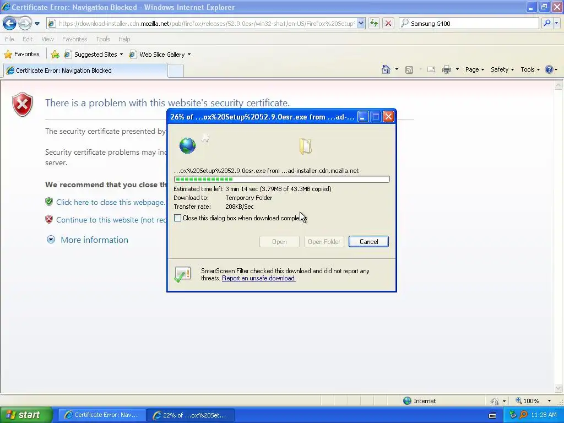Click the 11:28 AM system clock
The image size is (564, 423).
click(x=544, y=415)
